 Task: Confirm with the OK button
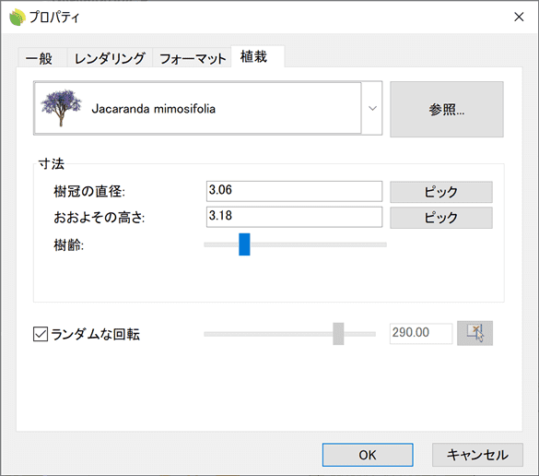click(x=368, y=455)
